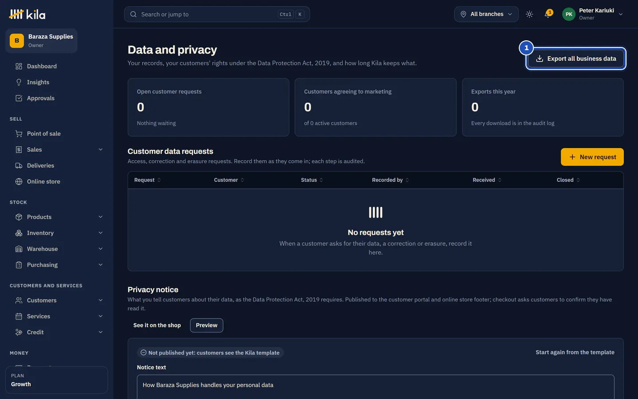Click the Deliveries truck icon
Image resolution: width=638 pixels, height=399 pixels.
(19, 165)
